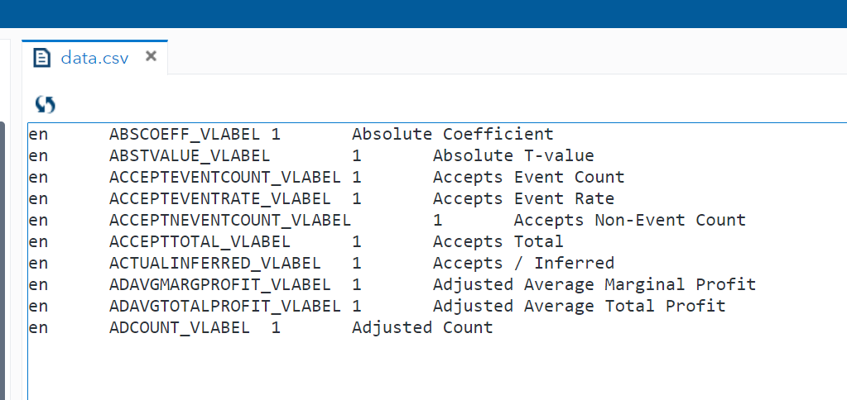The height and width of the screenshot is (400, 847).
Task: Click the ADAVGTOTALPROFIT_VLABEL key
Action: click(224, 306)
